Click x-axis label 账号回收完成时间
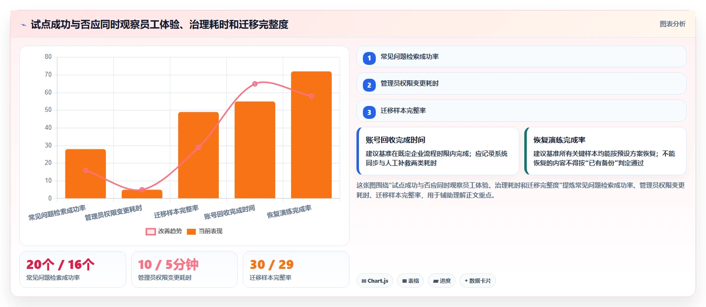The width and height of the screenshot is (706, 307). click(x=230, y=212)
